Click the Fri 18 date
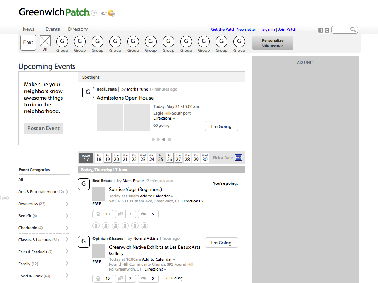This screenshot has height=283, width=378. tap(98, 158)
